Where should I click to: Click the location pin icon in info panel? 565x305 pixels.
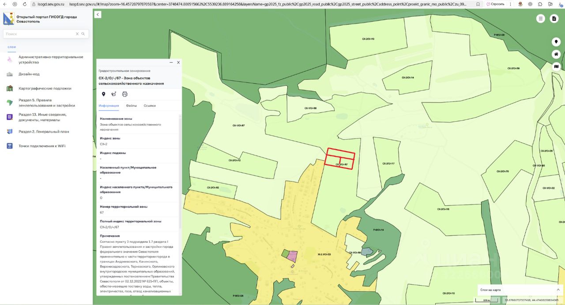coord(104,94)
